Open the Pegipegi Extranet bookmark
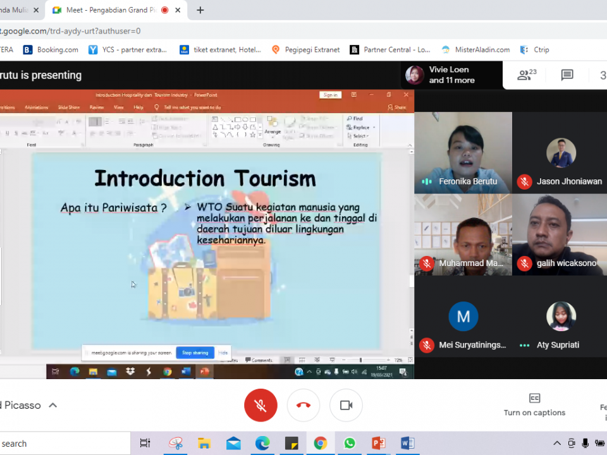The height and width of the screenshot is (455, 607). [x=305, y=49]
